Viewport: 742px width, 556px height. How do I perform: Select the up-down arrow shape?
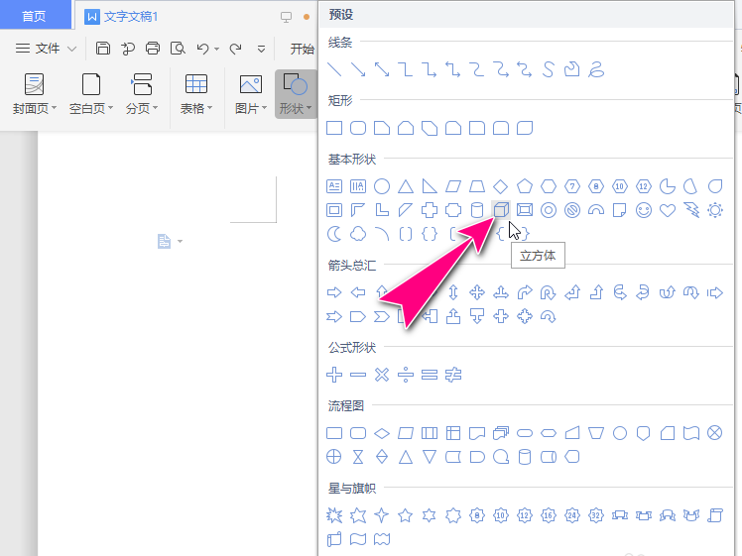(x=453, y=292)
